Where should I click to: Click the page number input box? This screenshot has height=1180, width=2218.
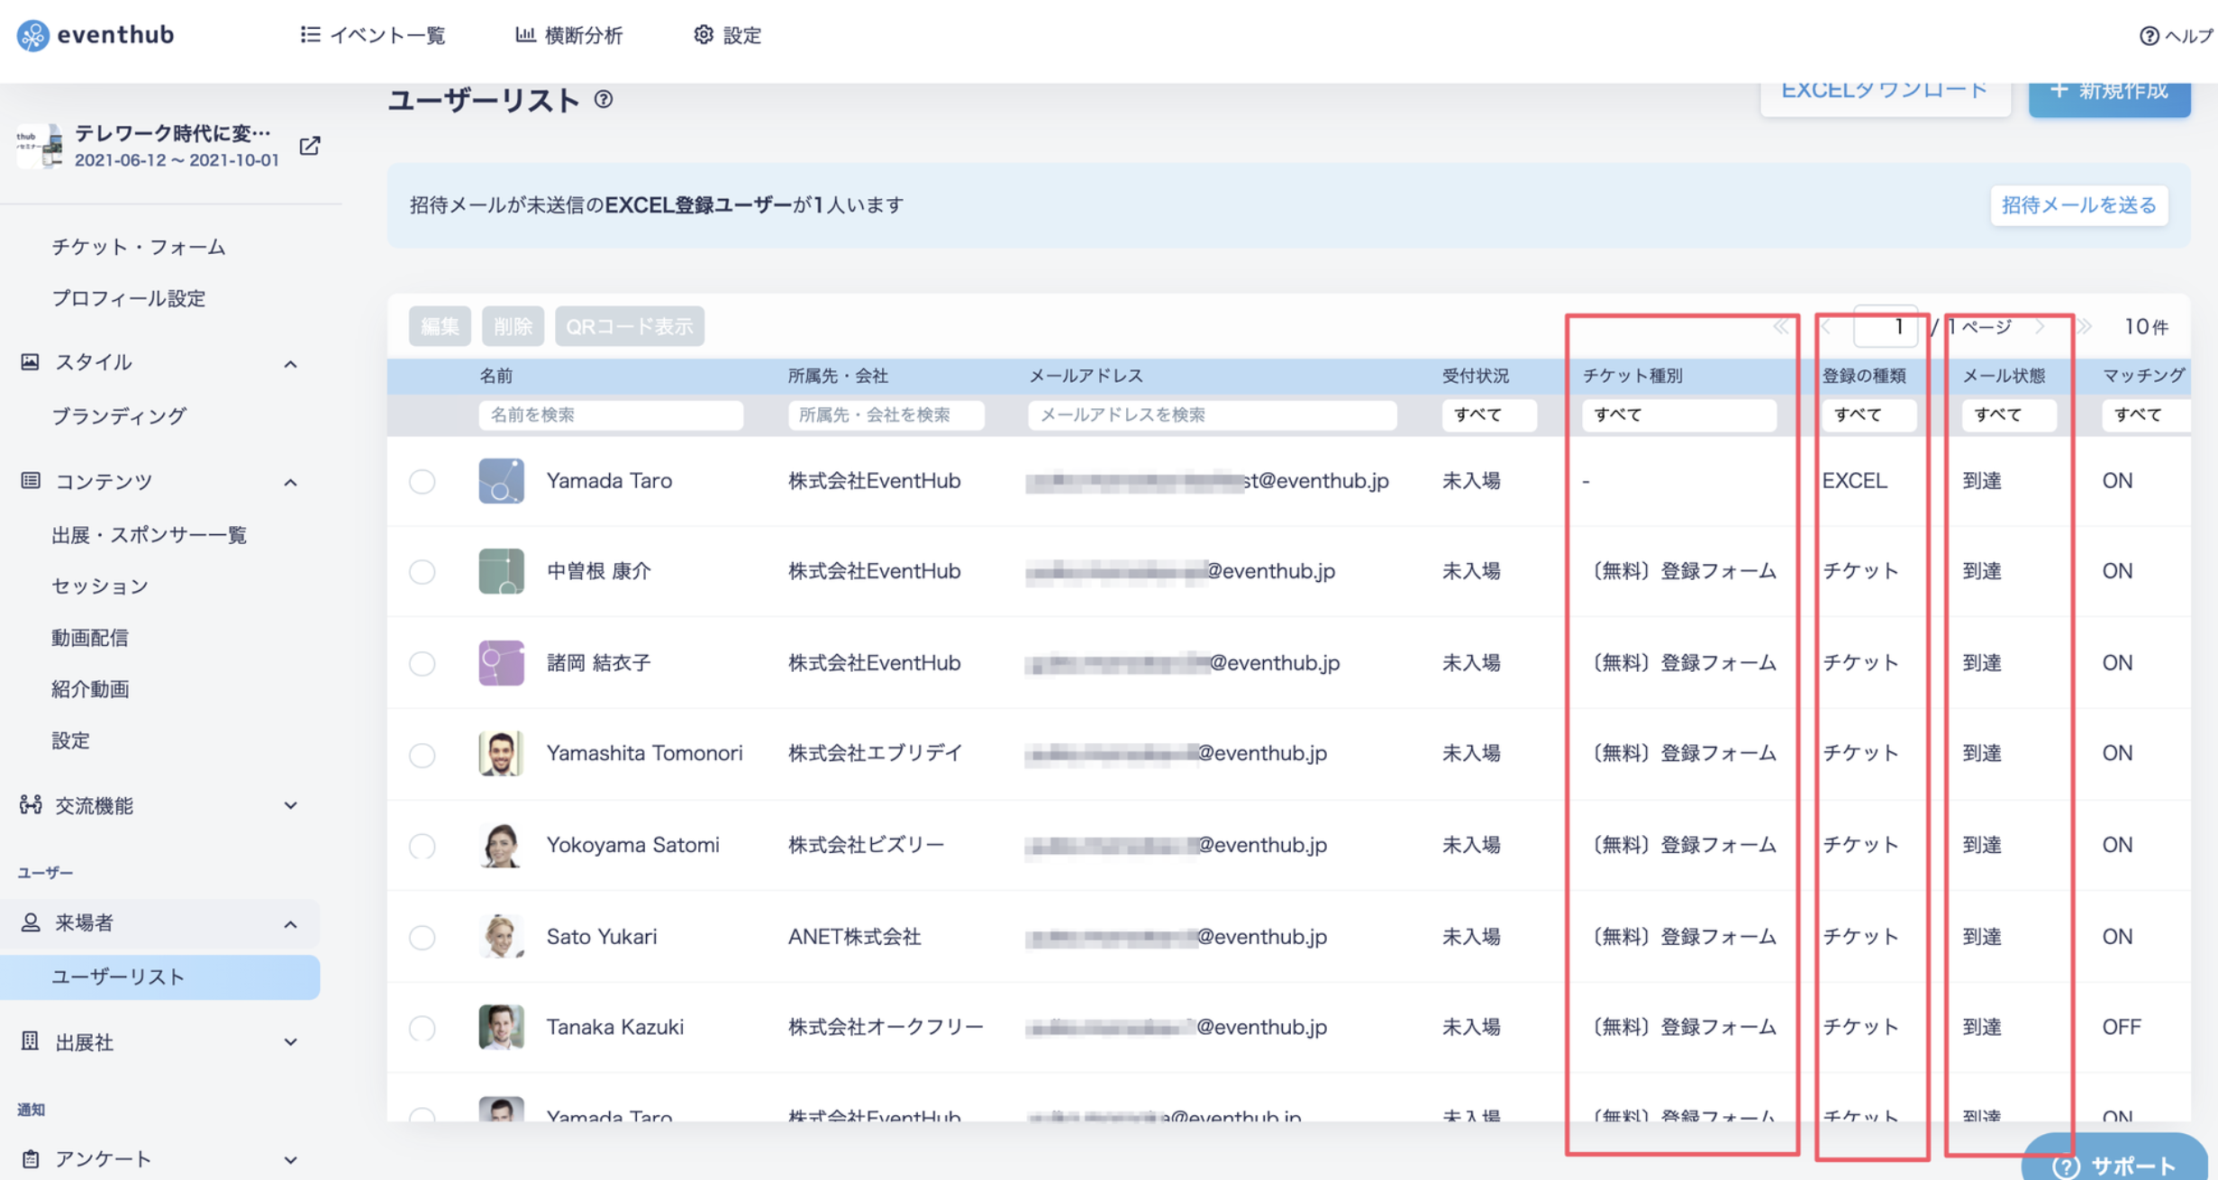point(1885,326)
